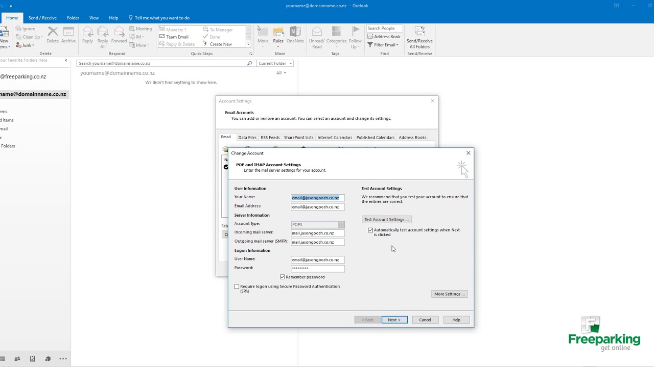
Task: Switch to Published Calendars tab
Action: (376, 137)
